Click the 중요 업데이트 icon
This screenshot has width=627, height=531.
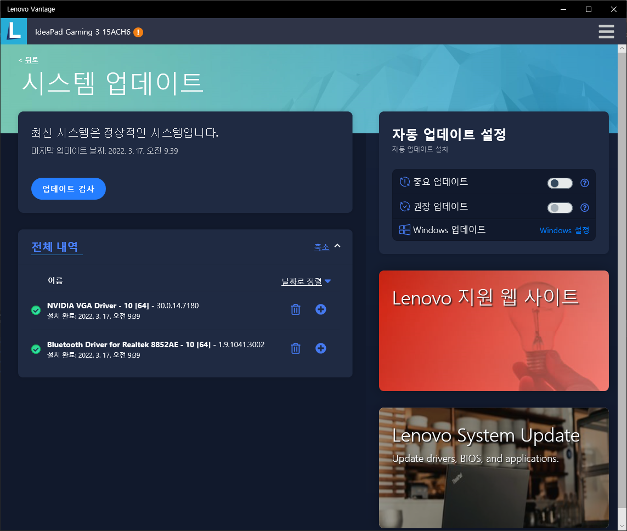405,182
